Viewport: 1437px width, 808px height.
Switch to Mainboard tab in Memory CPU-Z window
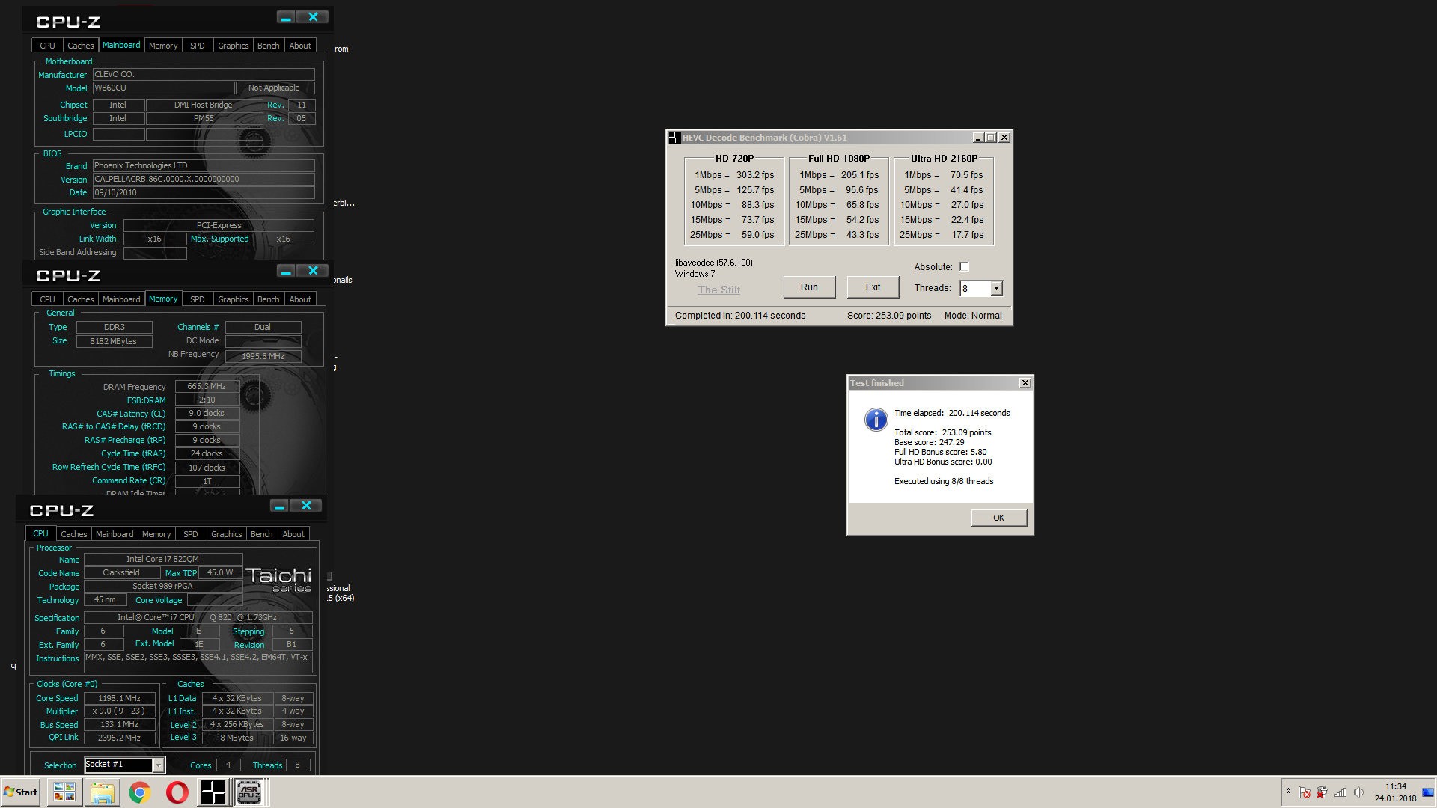[x=121, y=299]
